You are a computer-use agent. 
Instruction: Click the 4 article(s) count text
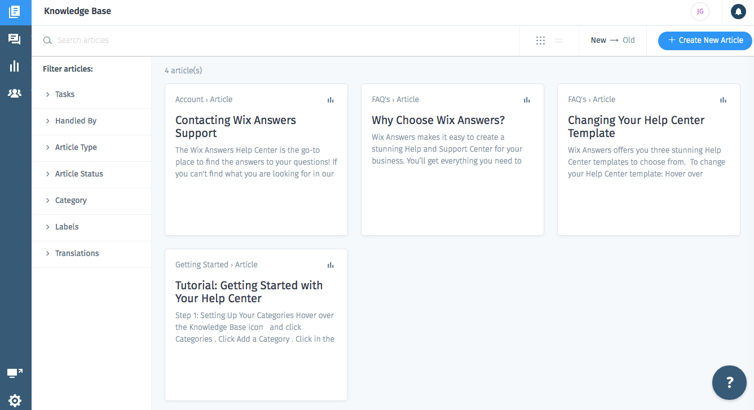coord(183,70)
